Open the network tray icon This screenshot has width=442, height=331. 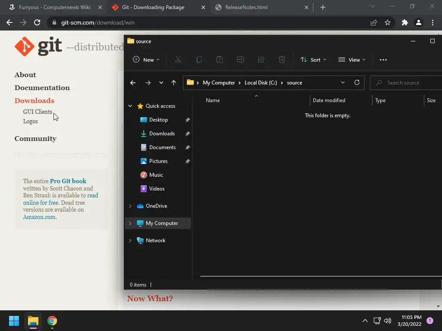pos(377,321)
